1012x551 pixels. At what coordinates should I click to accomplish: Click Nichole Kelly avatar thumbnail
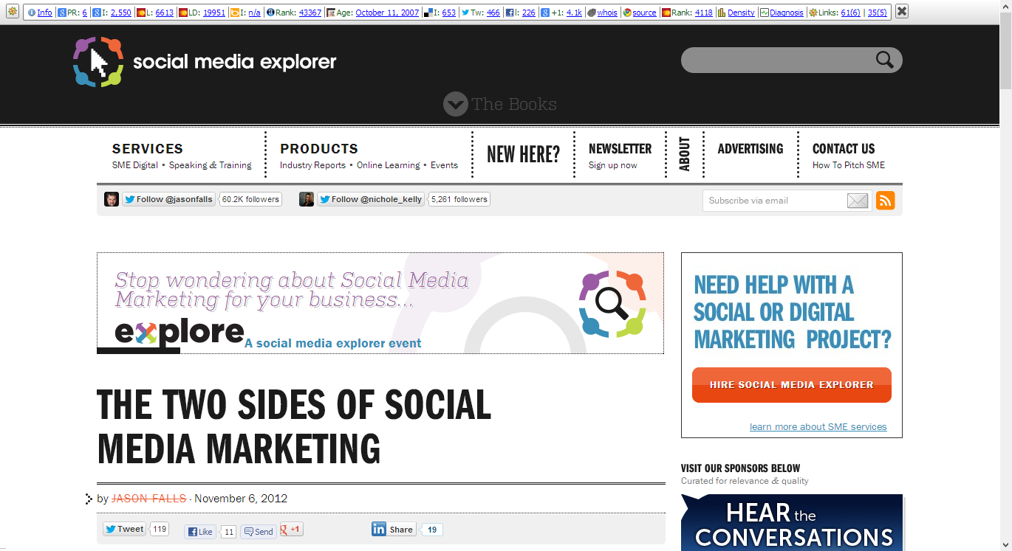point(307,199)
